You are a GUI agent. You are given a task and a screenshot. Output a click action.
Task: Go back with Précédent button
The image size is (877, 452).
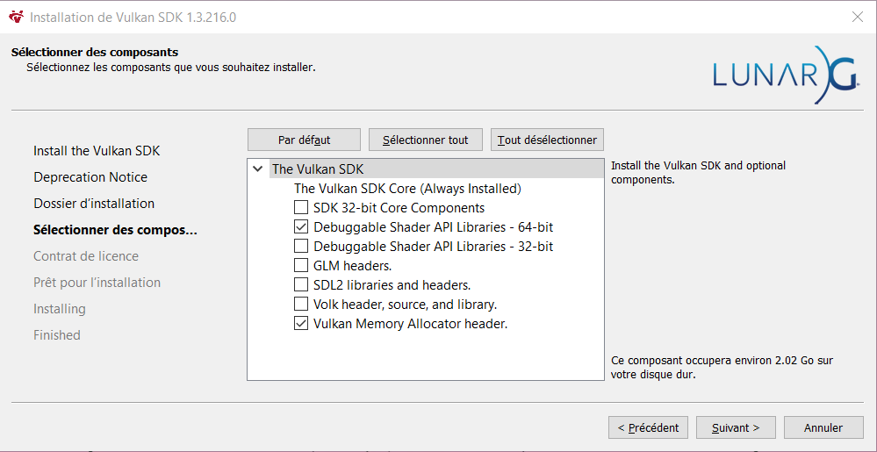pyautogui.click(x=648, y=428)
